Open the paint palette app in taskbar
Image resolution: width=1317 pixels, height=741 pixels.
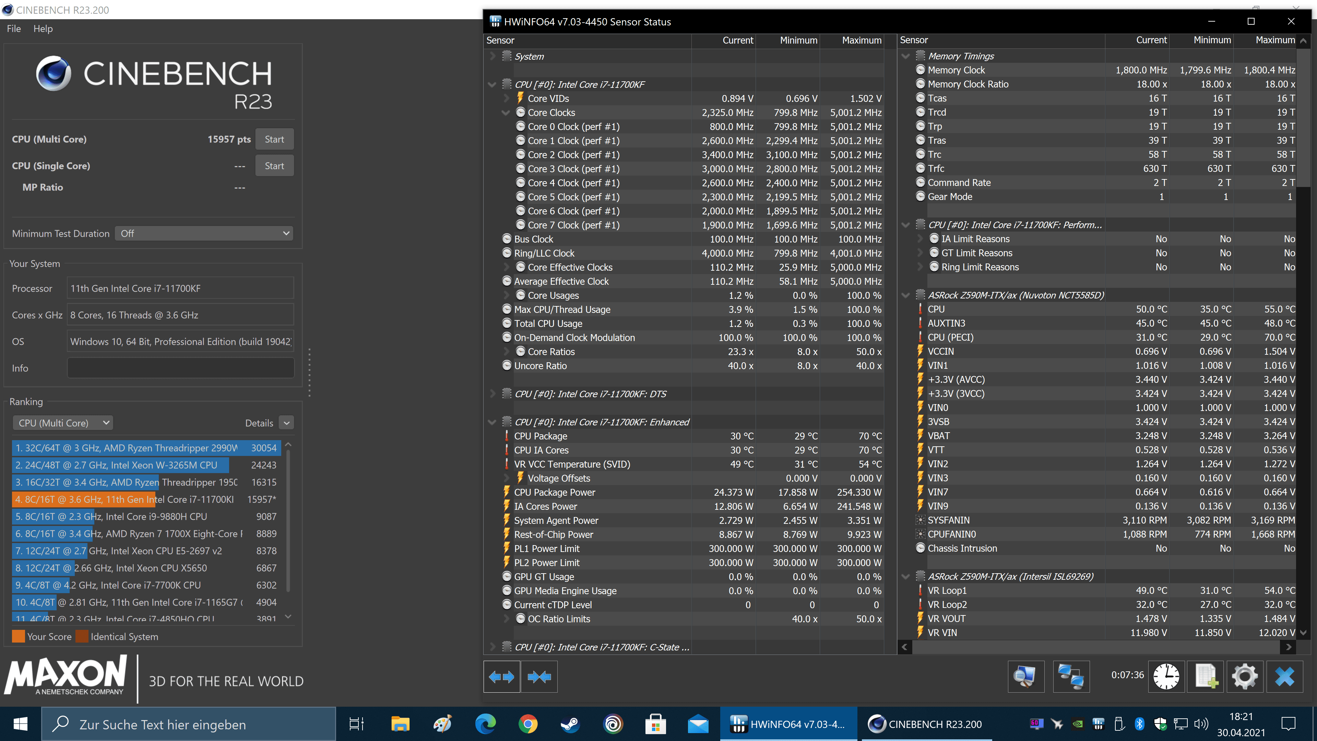point(443,724)
